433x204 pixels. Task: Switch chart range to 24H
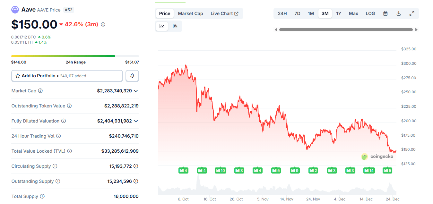[282, 13]
